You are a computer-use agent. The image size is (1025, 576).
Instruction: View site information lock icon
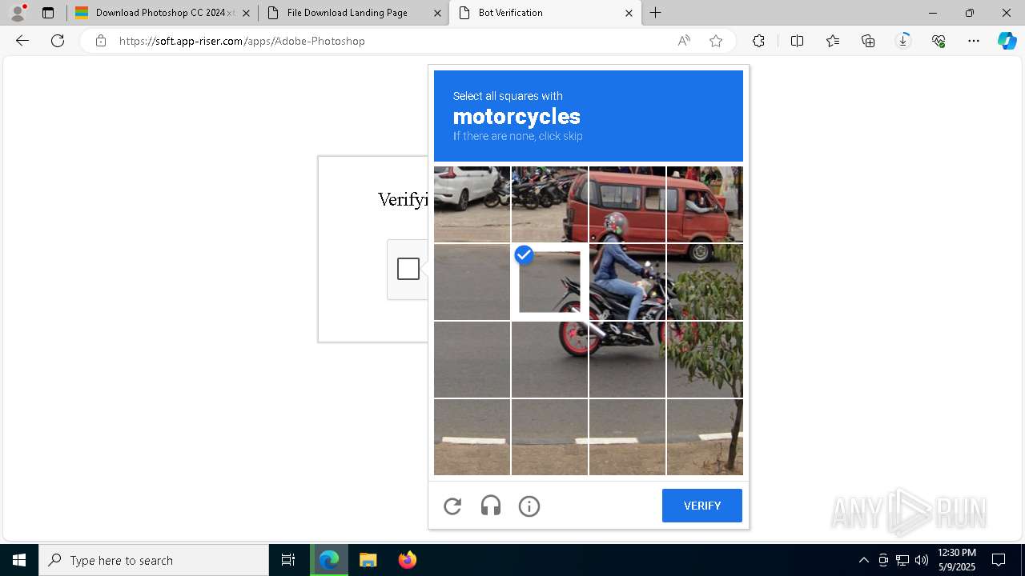[101, 41]
